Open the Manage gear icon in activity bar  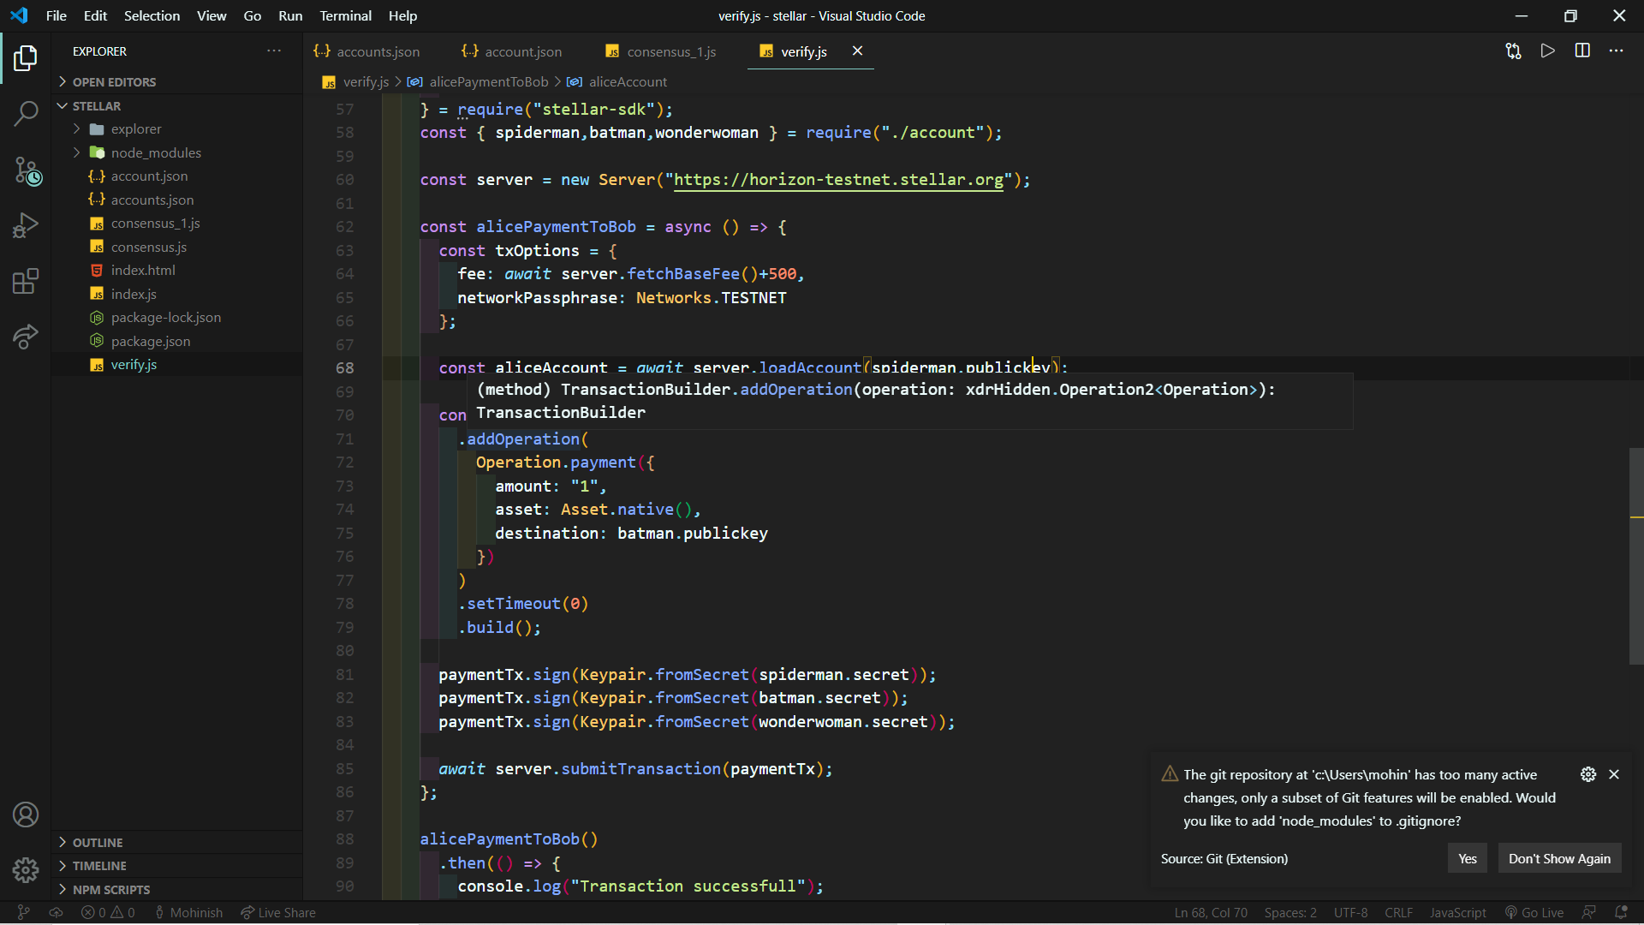point(26,870)
